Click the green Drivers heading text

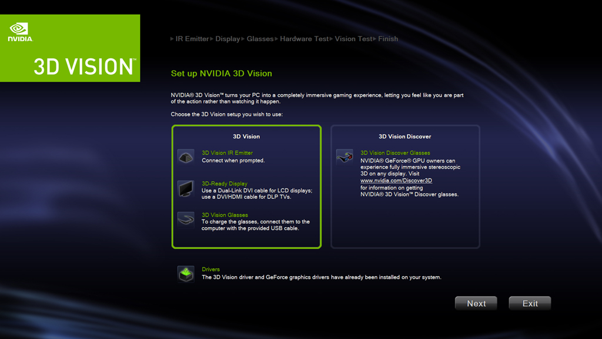pos(211,270)
